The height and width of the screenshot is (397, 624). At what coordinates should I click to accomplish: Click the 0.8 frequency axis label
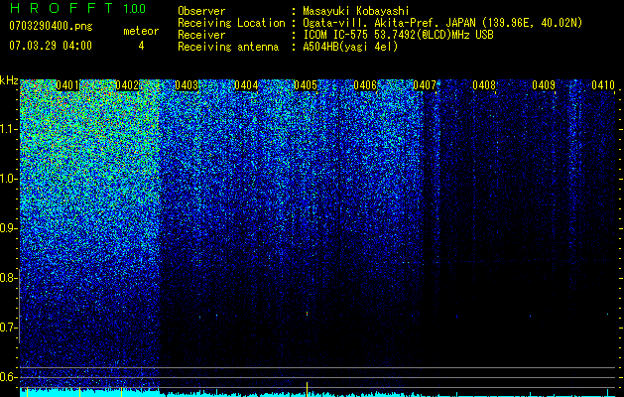coord(8,278)
